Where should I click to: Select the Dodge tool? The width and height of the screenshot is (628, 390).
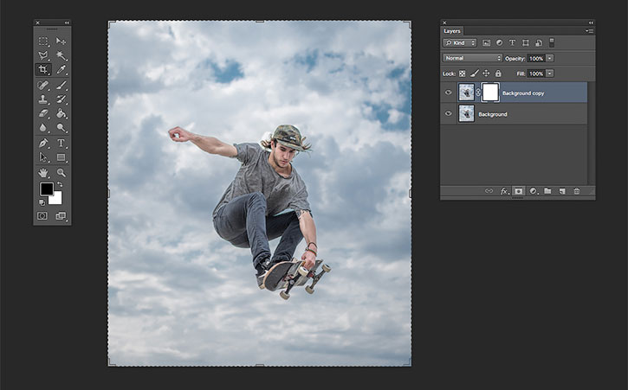pyautogui.click(x=61, y=128)
